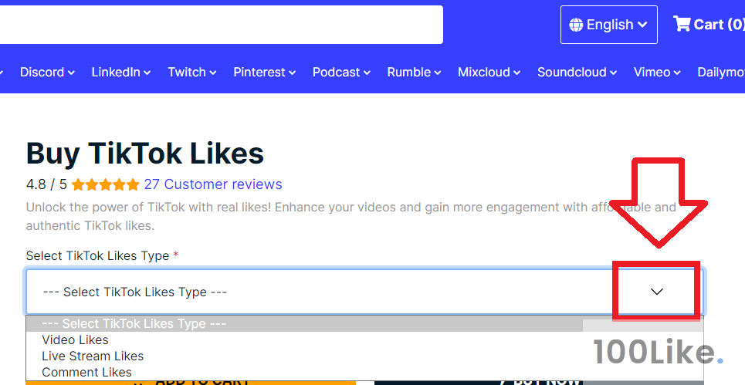
Task: Click the 4.8 / 5 rating text
Action: click(46, 184)
